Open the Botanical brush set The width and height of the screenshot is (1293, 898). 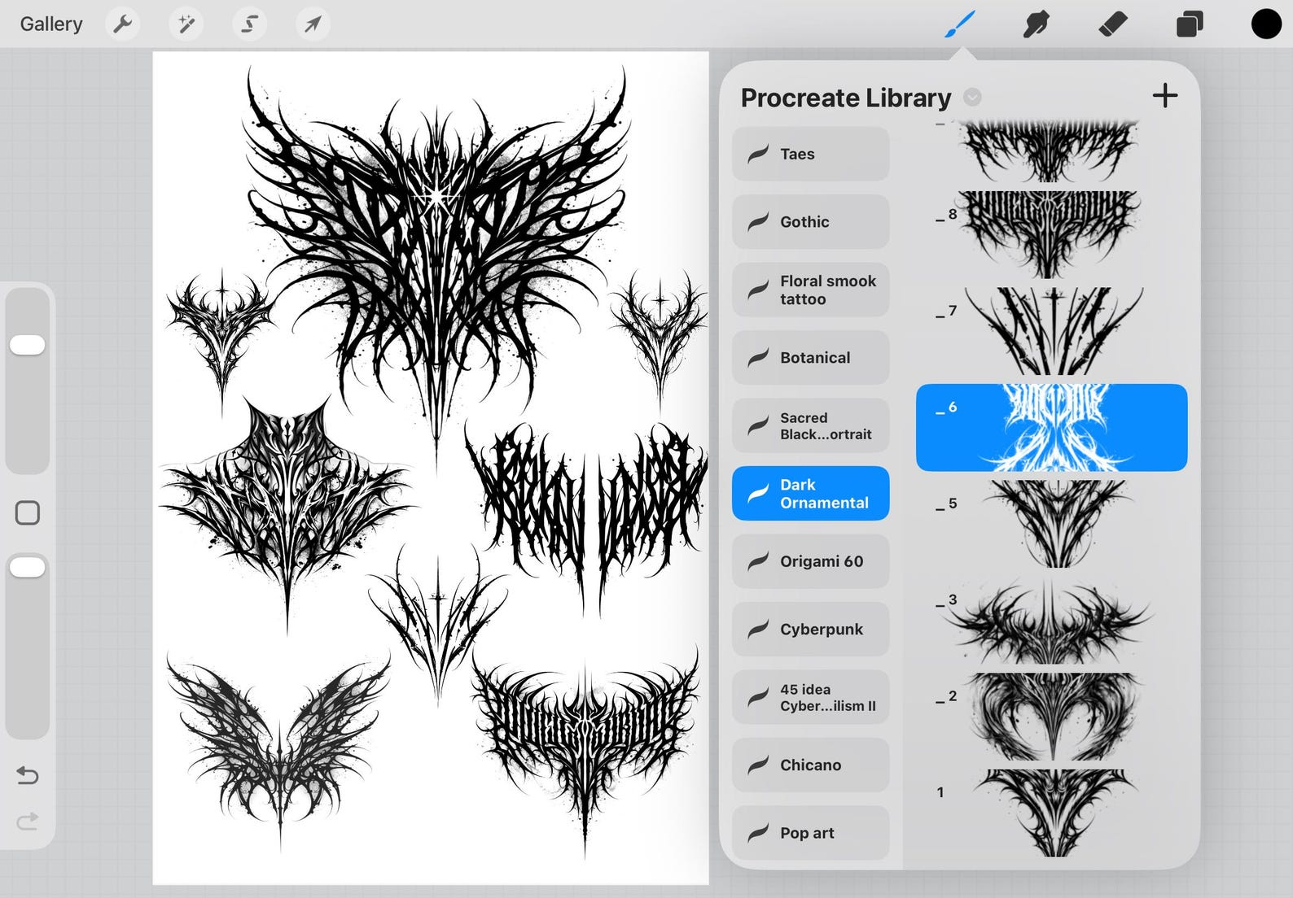pos(811,358)
